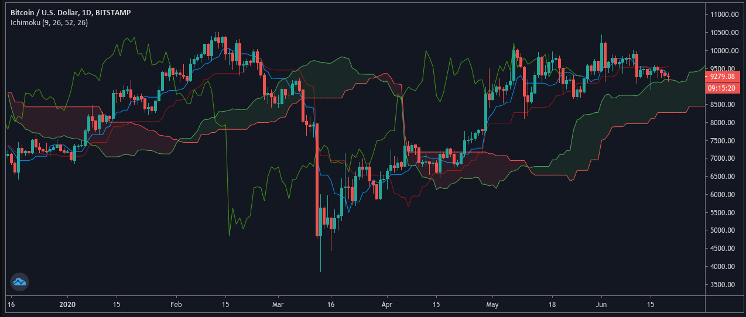Click the 18 date label on time axis
This screenshot has width=746, height=317.
(x=551, y=305)
